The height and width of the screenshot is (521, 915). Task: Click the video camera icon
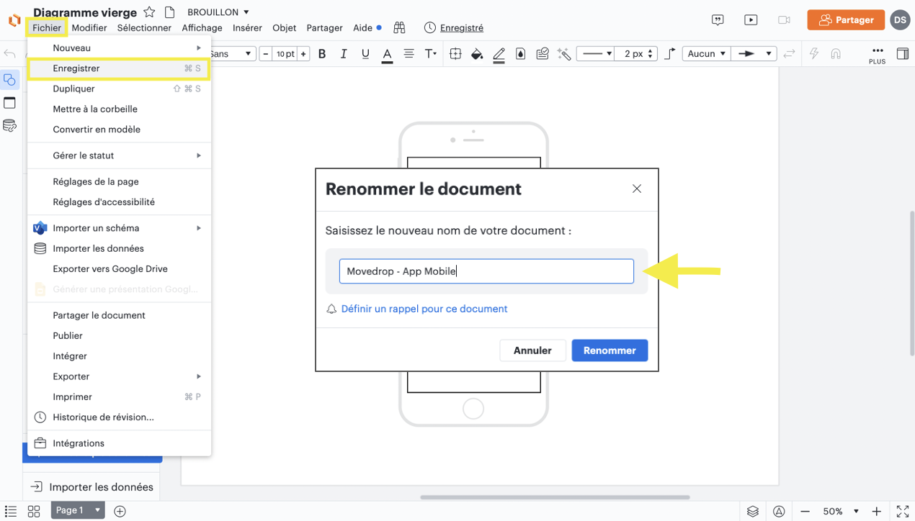click(784, 20)
